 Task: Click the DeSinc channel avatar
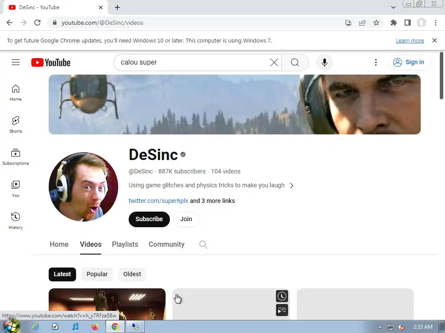(83, 187)
